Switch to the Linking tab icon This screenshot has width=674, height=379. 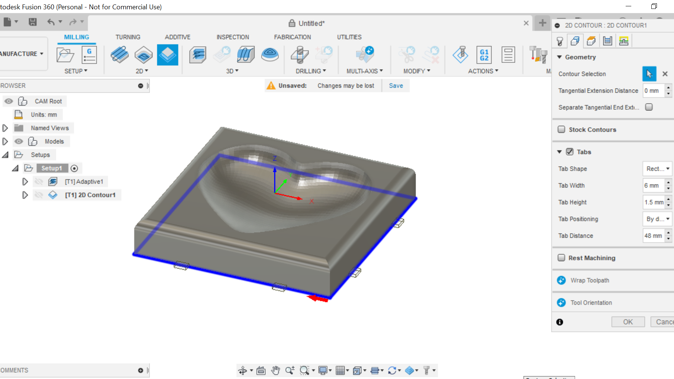tap(623, 41)
